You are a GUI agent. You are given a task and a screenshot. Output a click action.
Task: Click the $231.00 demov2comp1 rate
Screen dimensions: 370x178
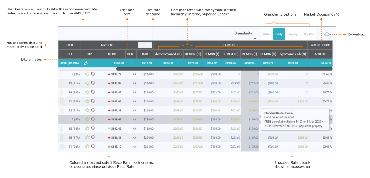click(178, 120)
